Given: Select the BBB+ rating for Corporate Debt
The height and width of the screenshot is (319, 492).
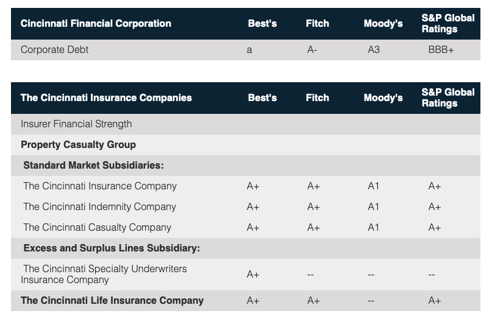Looking at the screenshot, I should click(441, 50).
